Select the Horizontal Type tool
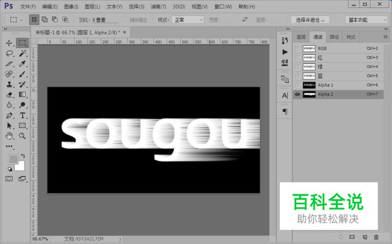The image size is (392, 244). click(x=22, y=115)
